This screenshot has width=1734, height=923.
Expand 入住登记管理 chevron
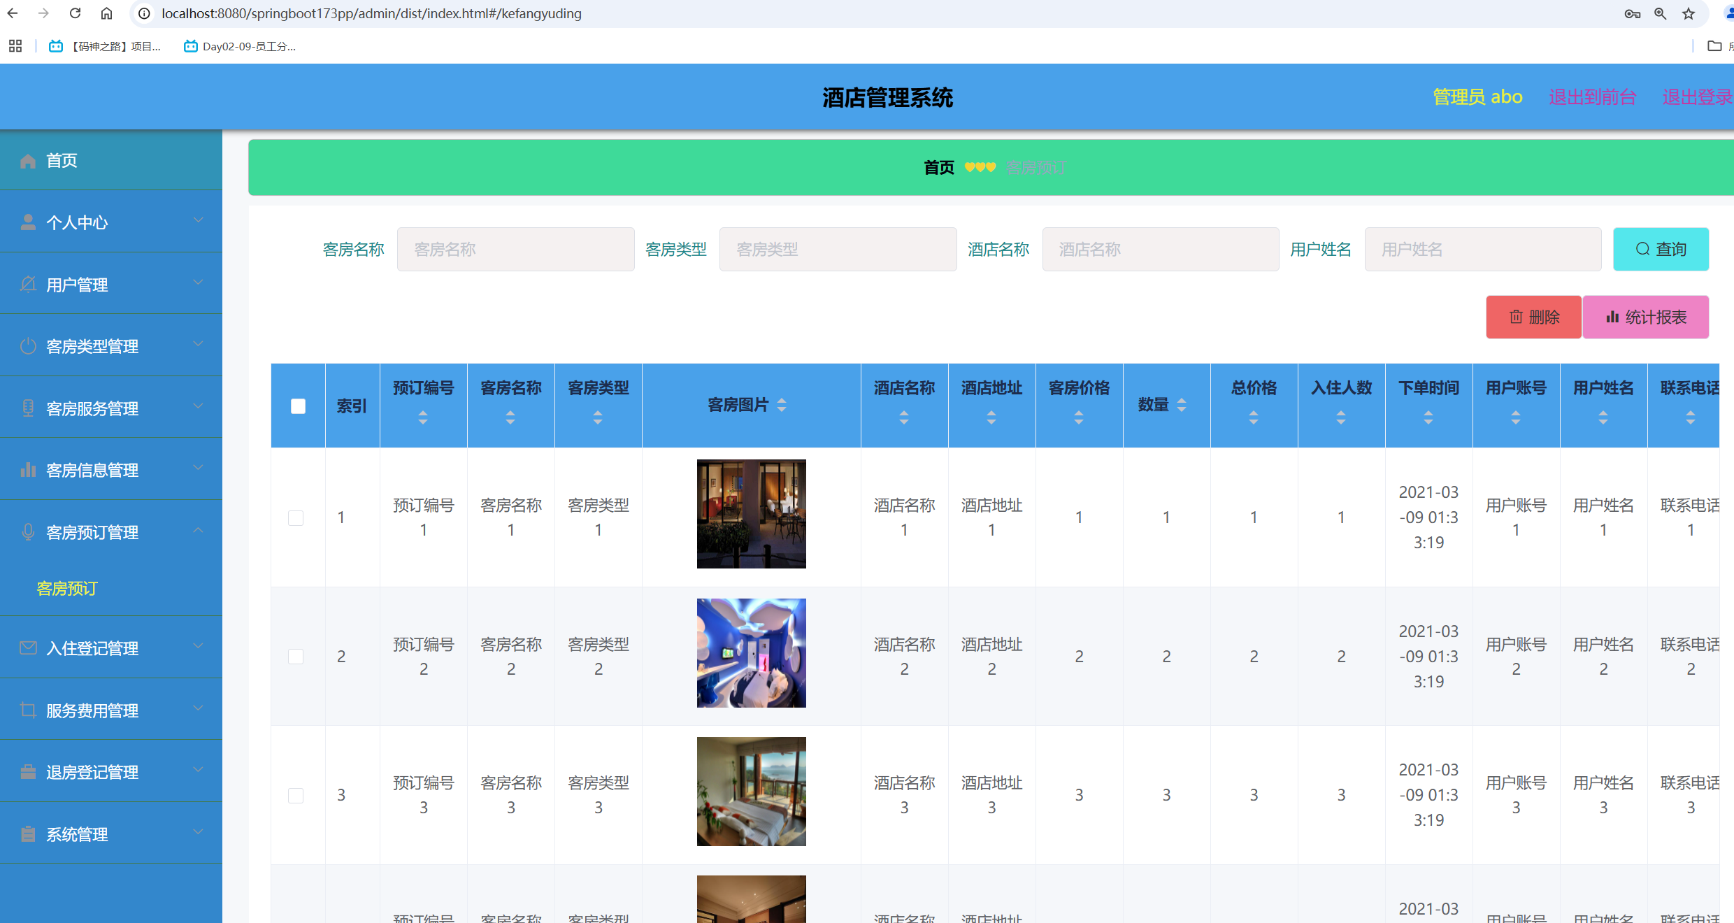[198, 646]
